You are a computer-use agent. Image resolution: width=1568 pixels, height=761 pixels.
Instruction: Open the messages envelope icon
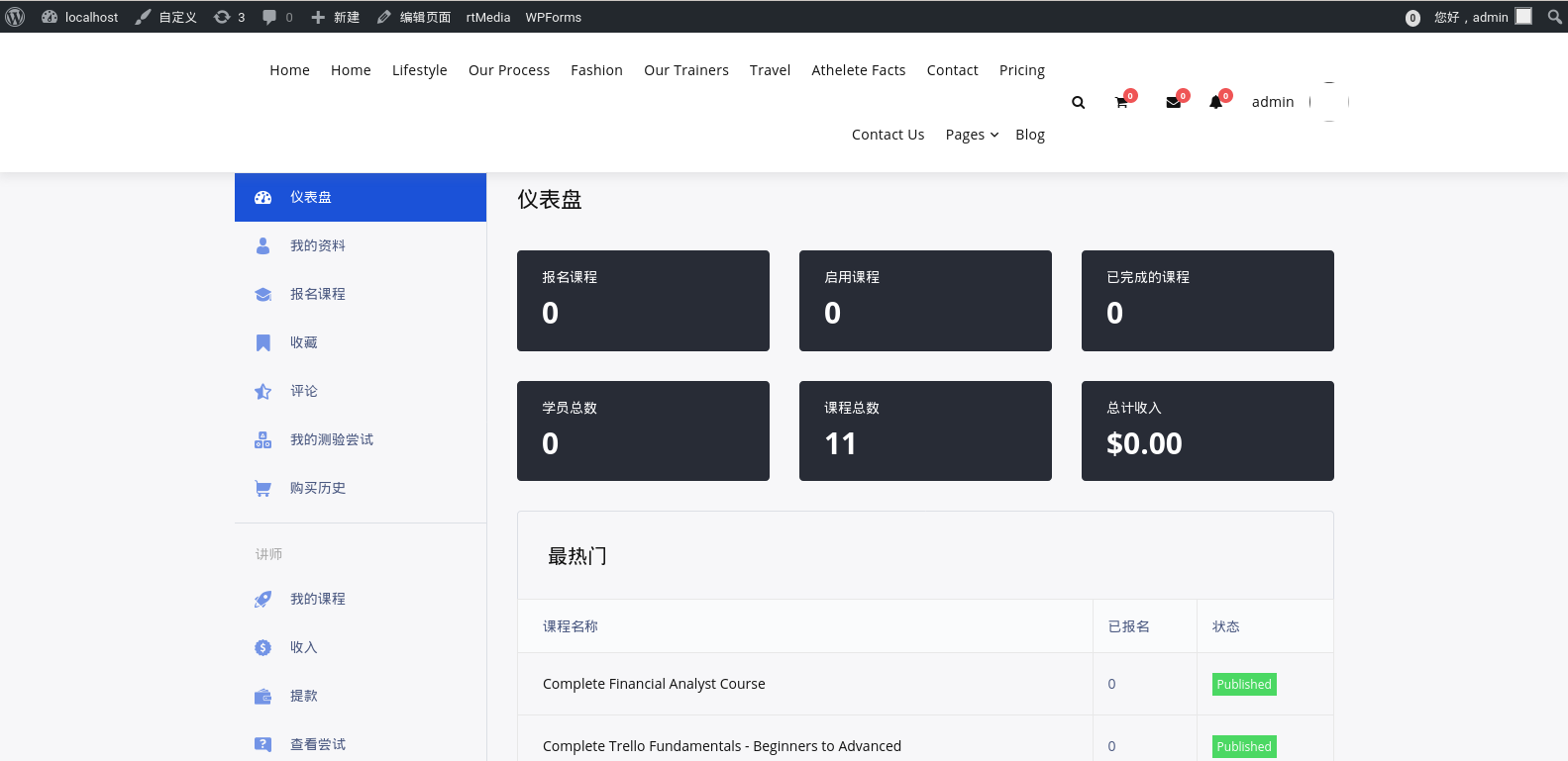(1173, 103)
